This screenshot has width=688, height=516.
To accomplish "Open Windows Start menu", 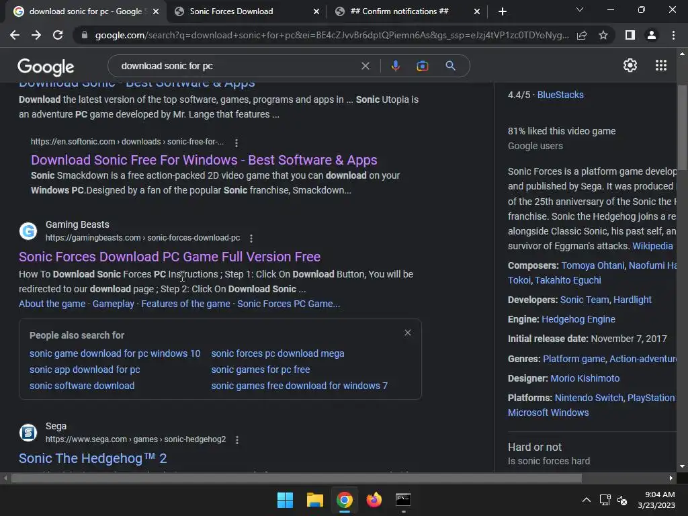I will [285, 500].
